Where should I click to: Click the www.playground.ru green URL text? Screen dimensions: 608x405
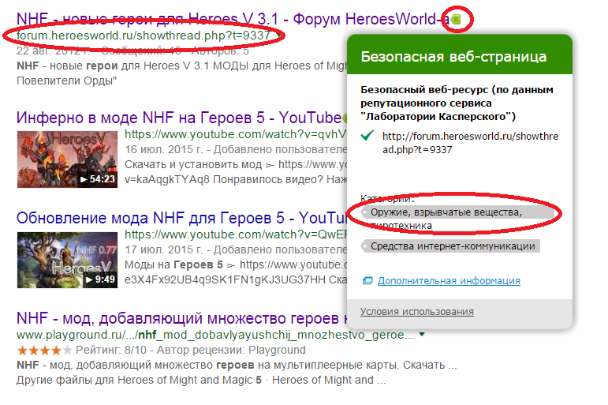coord(215,335)
